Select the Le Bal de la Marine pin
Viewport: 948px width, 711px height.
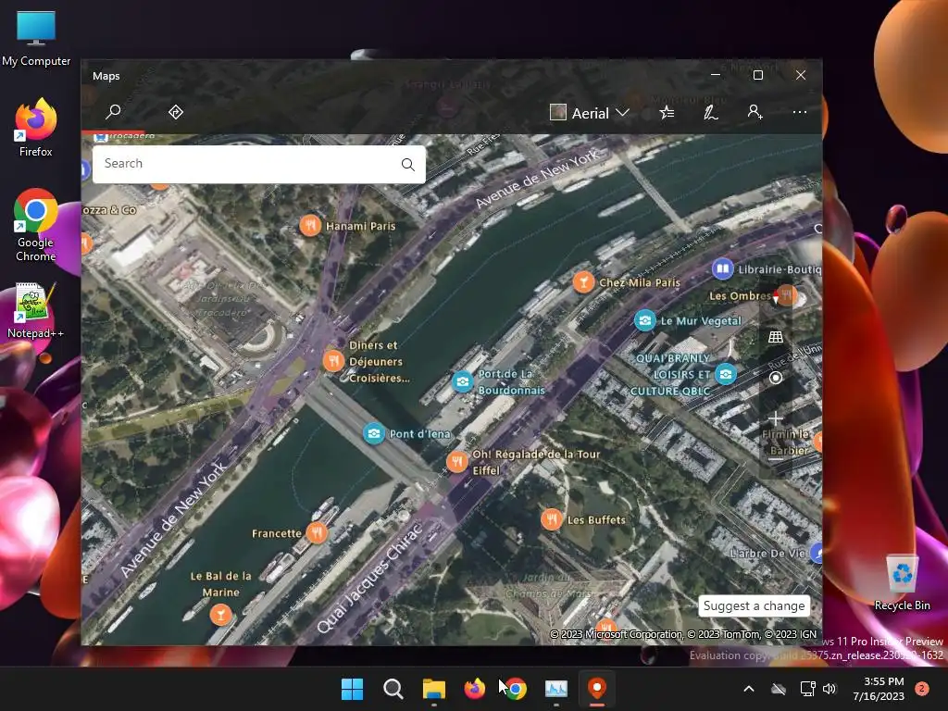coord(220,615)
